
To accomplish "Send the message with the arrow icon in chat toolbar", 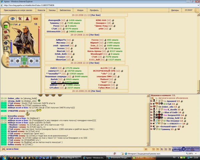I will click(146, 149).
